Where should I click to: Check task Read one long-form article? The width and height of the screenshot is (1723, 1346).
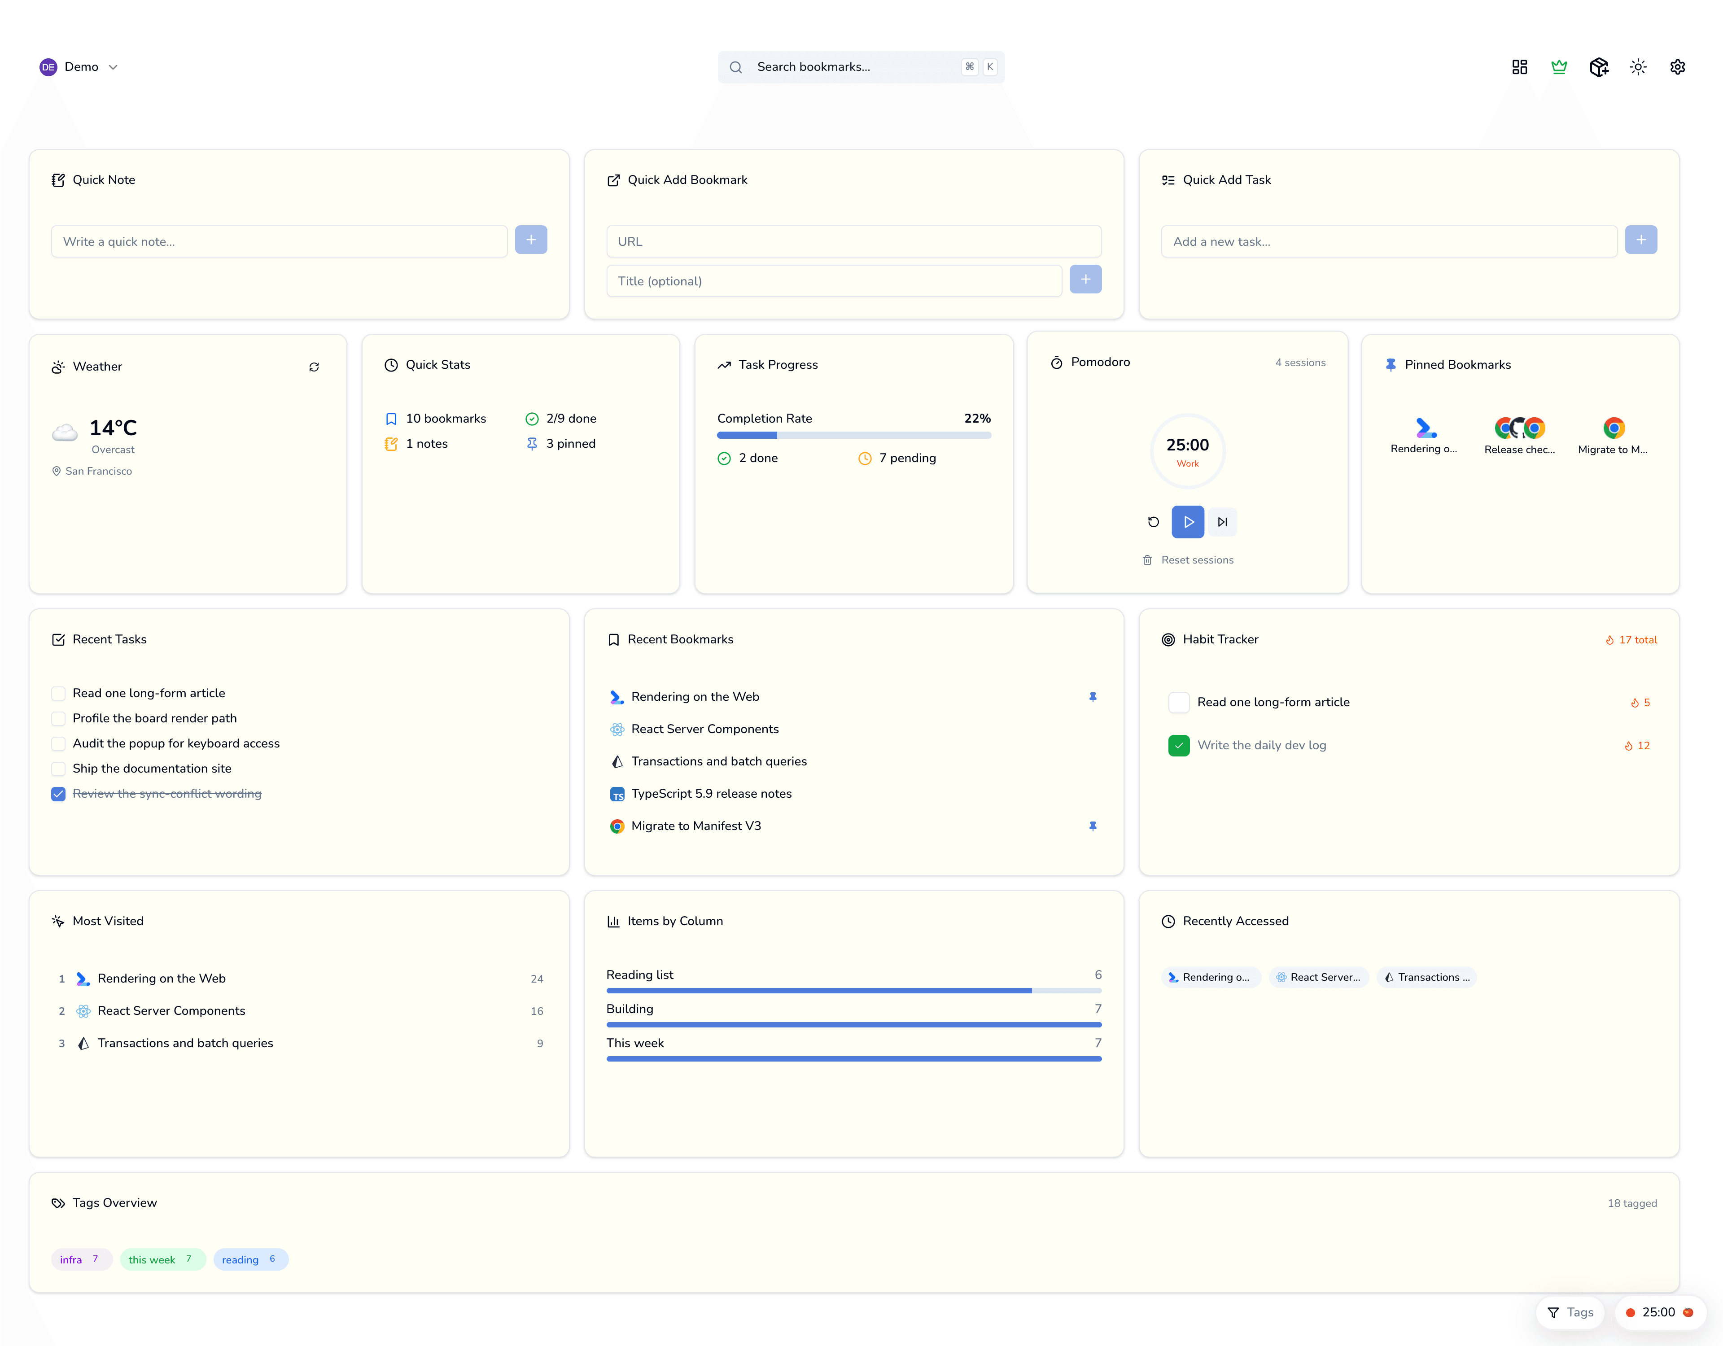pyautogui.click(x=58, y=694)
